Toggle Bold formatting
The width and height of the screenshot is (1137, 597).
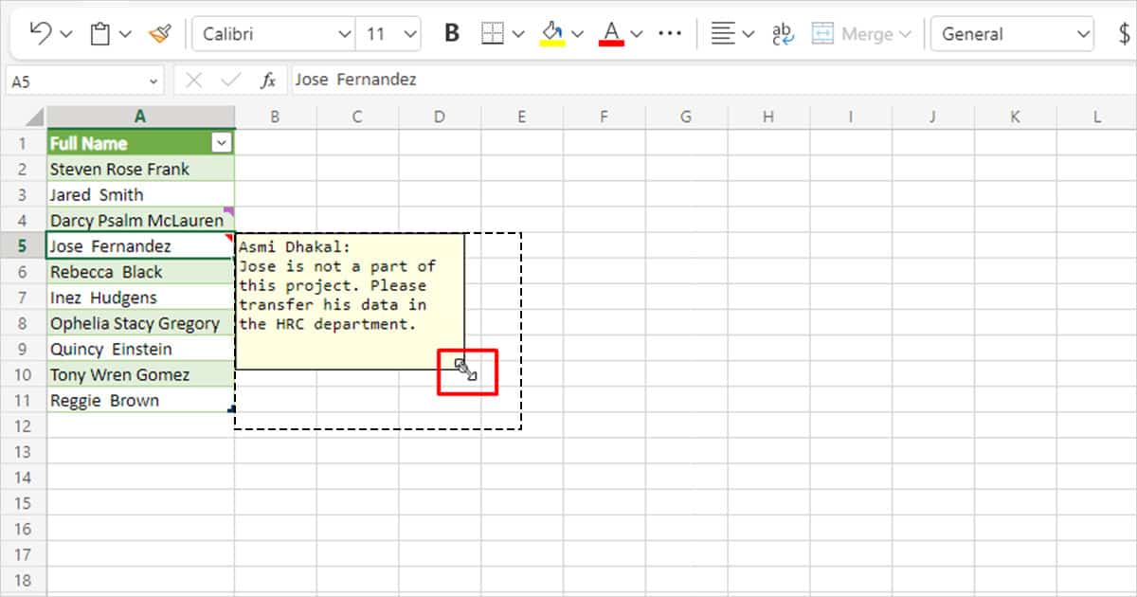click(451, 31)
